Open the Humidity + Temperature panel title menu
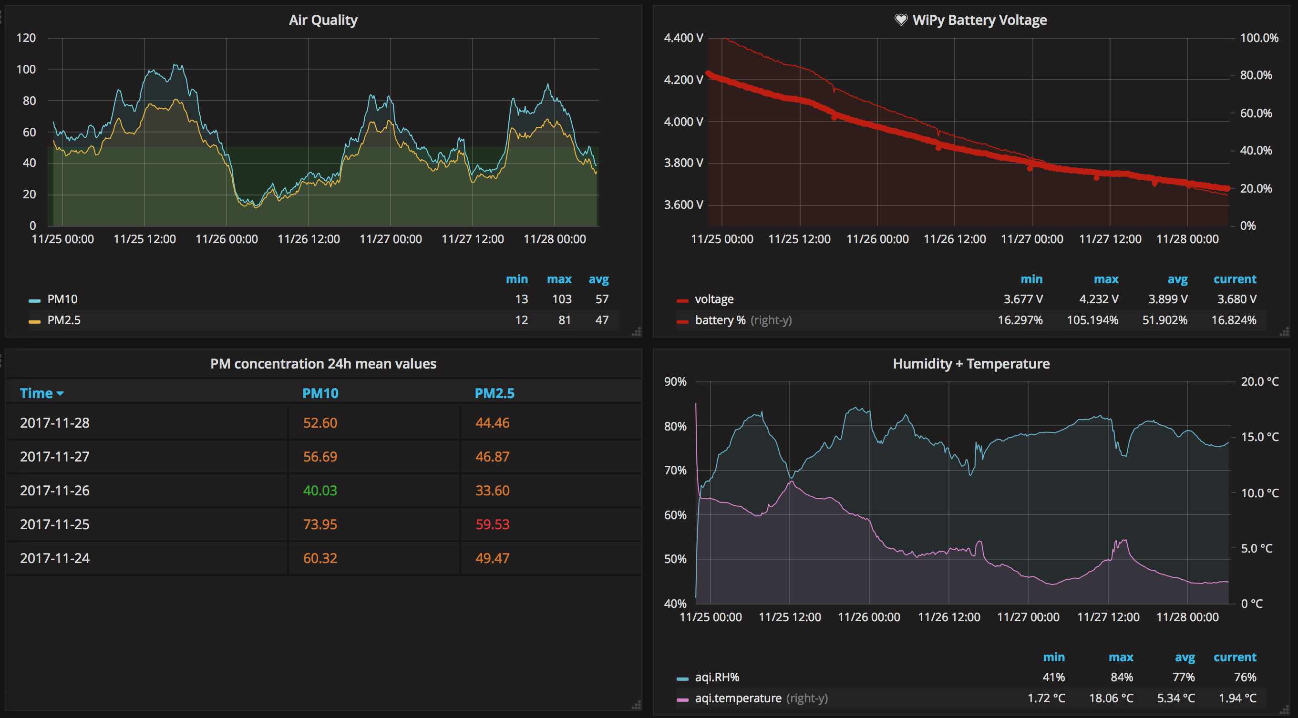 pos(971,364)
